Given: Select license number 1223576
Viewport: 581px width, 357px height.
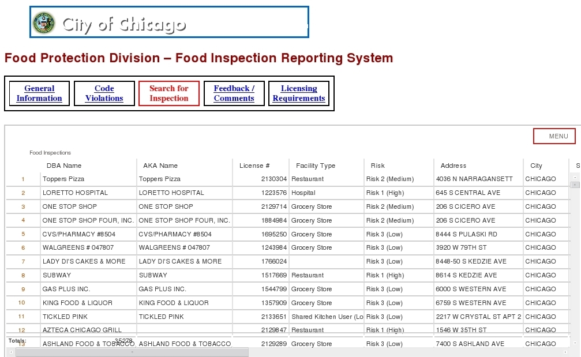Looking at the screenshot, I should pos(274,193).
